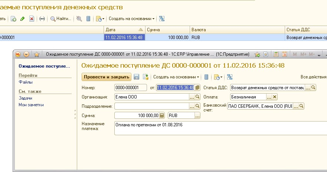Open Статья ДДС item with magnifier icon

pyautogui.click(x=313, y=88)
